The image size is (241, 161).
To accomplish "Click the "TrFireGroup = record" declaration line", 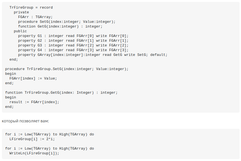I will (x=31, y=8).
